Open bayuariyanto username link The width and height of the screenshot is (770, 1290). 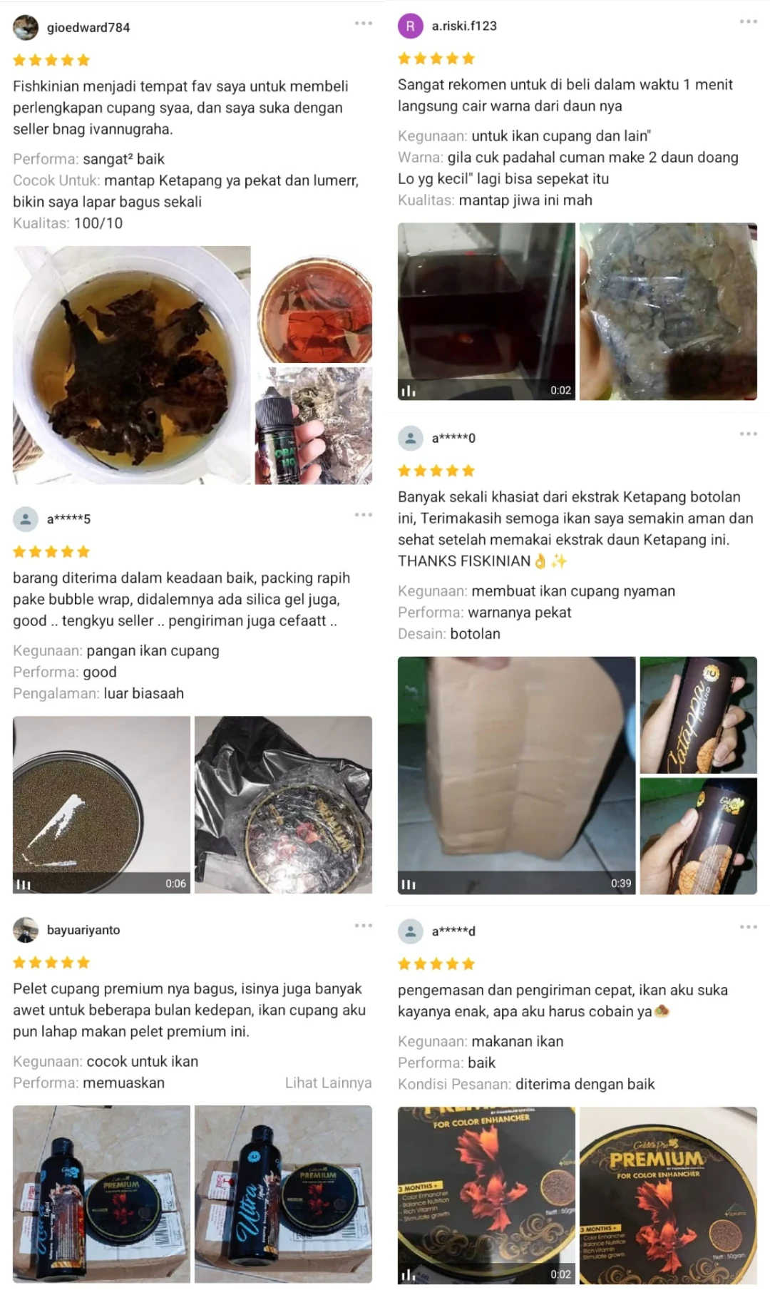[x=83, y=930]
